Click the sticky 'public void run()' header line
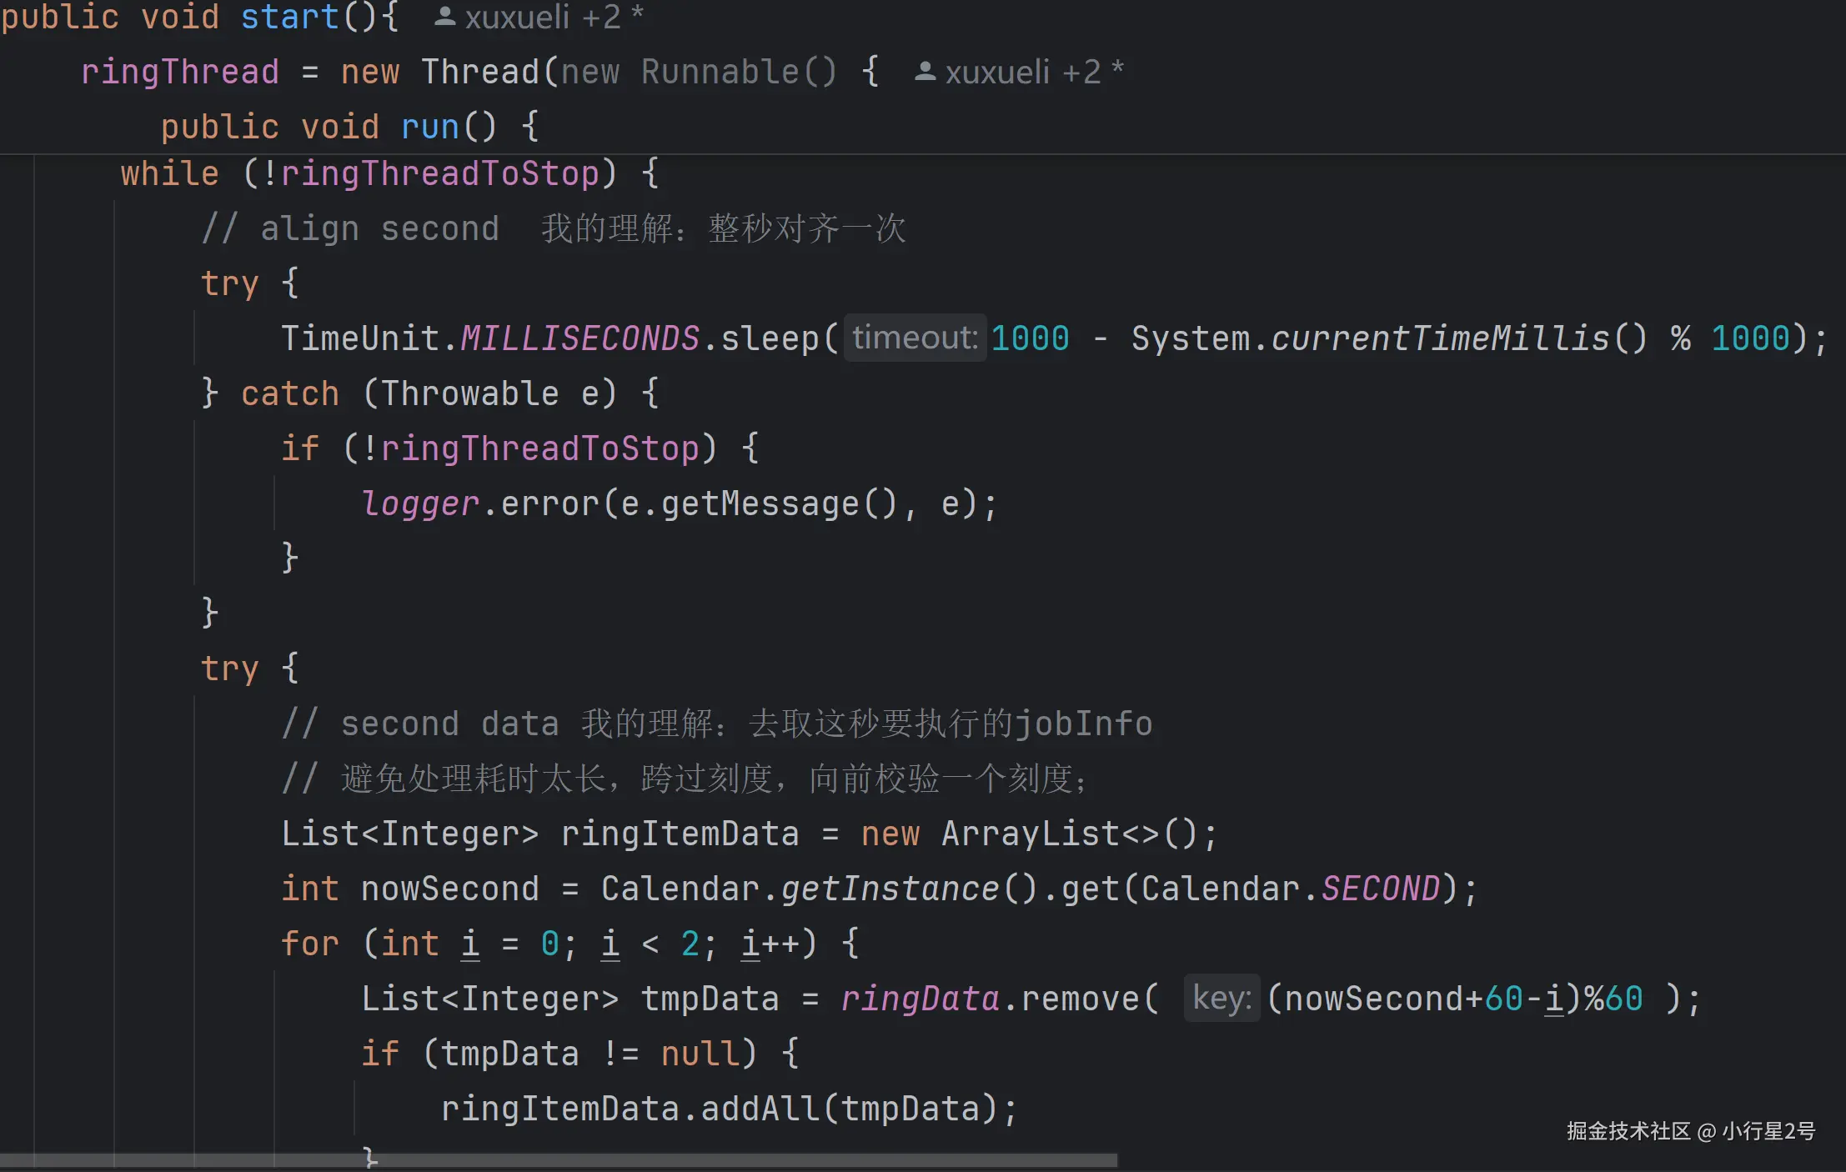Viewport: 1846px width, 1172px height. click(350, 127)
